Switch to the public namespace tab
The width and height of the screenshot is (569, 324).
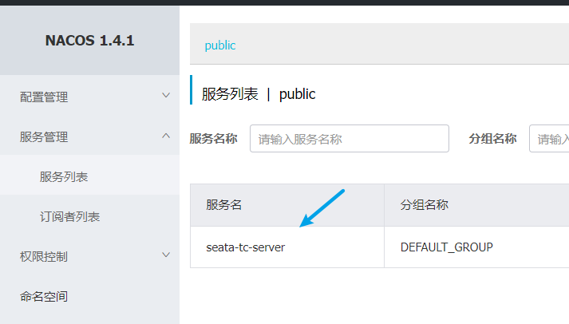pyautogui.click(x=220, y=45)
